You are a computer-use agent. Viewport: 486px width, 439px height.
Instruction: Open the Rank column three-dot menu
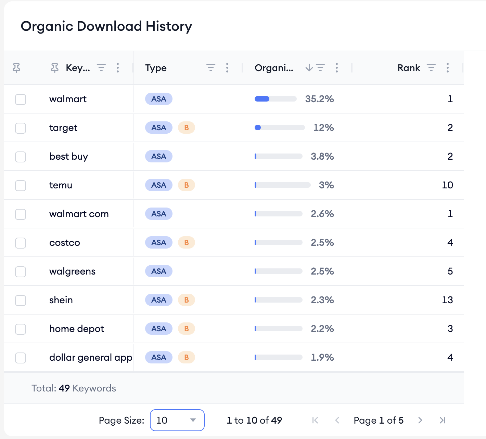click(x=448, y=68)
